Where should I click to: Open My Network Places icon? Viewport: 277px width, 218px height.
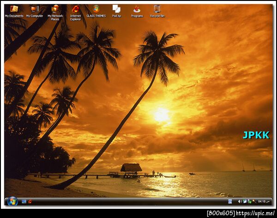pyautogui.click(x=55, y=13)
